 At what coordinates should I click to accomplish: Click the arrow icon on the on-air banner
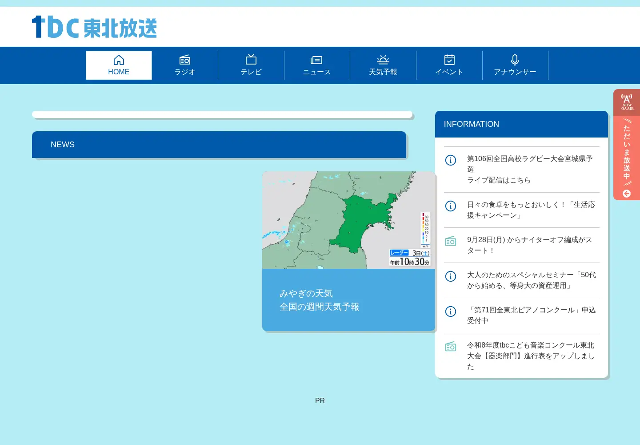click(627, 194)
